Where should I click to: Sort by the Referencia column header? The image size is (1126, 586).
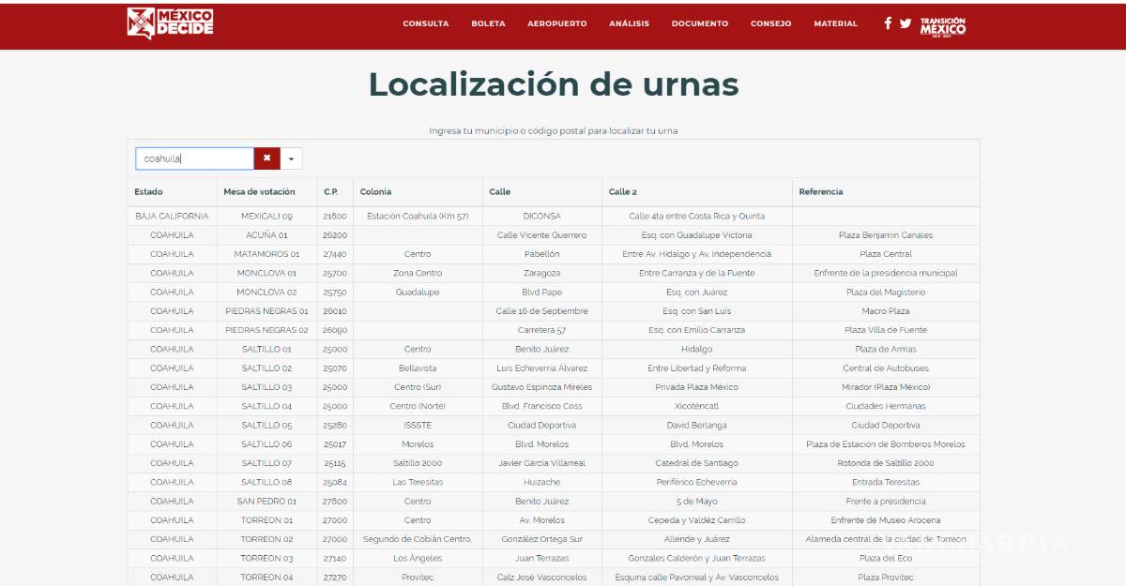[x=821, y=191]
